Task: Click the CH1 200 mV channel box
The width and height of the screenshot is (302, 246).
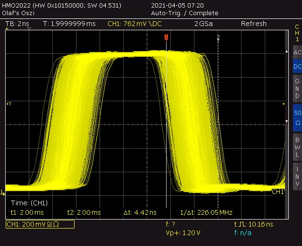Action: click(40, 224)
